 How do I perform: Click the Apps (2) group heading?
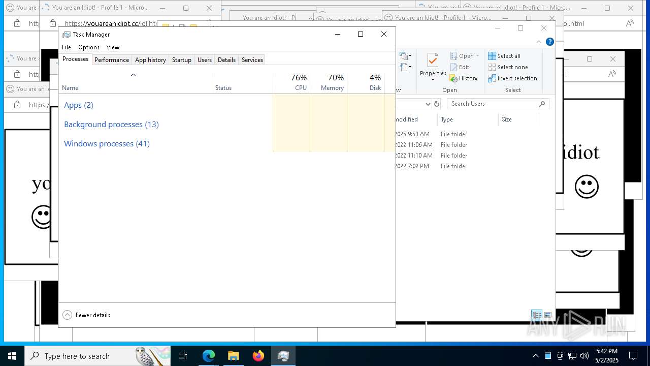click(x=79, y=105)
